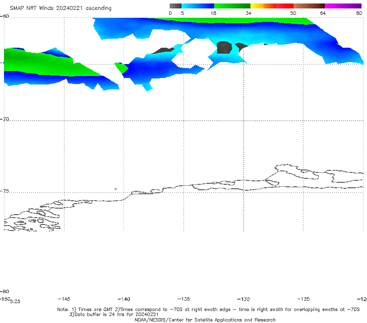Click the '5:25' swath time label
The width and height of the screenshot is (367, 323).
15,302
